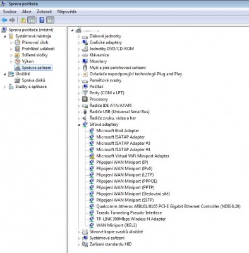Viewport: 249px width, 253px height.
Task: Expand the Služby a aplikace node
Action: (4, 87)
